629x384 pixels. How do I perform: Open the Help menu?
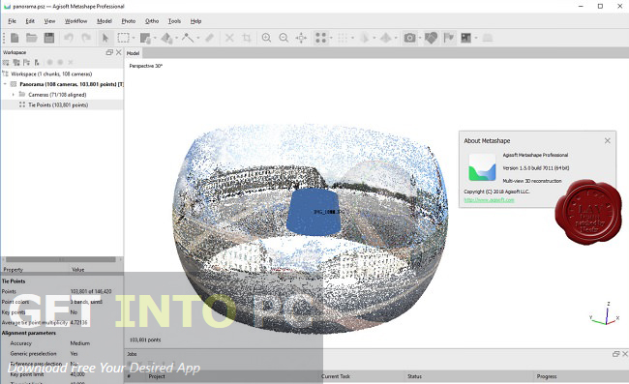195,21
